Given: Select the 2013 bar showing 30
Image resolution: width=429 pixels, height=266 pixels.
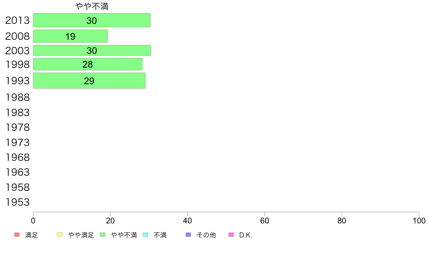Looking at the screenshot, I should click(92, 20).
